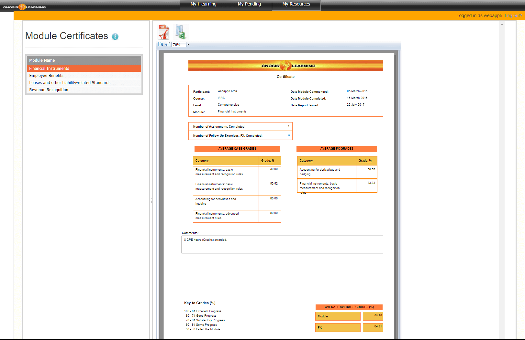Image resolution: width=525 pixels, height=340 pixels.
Task: Open the My Resources menu
Action: point(296,4)
